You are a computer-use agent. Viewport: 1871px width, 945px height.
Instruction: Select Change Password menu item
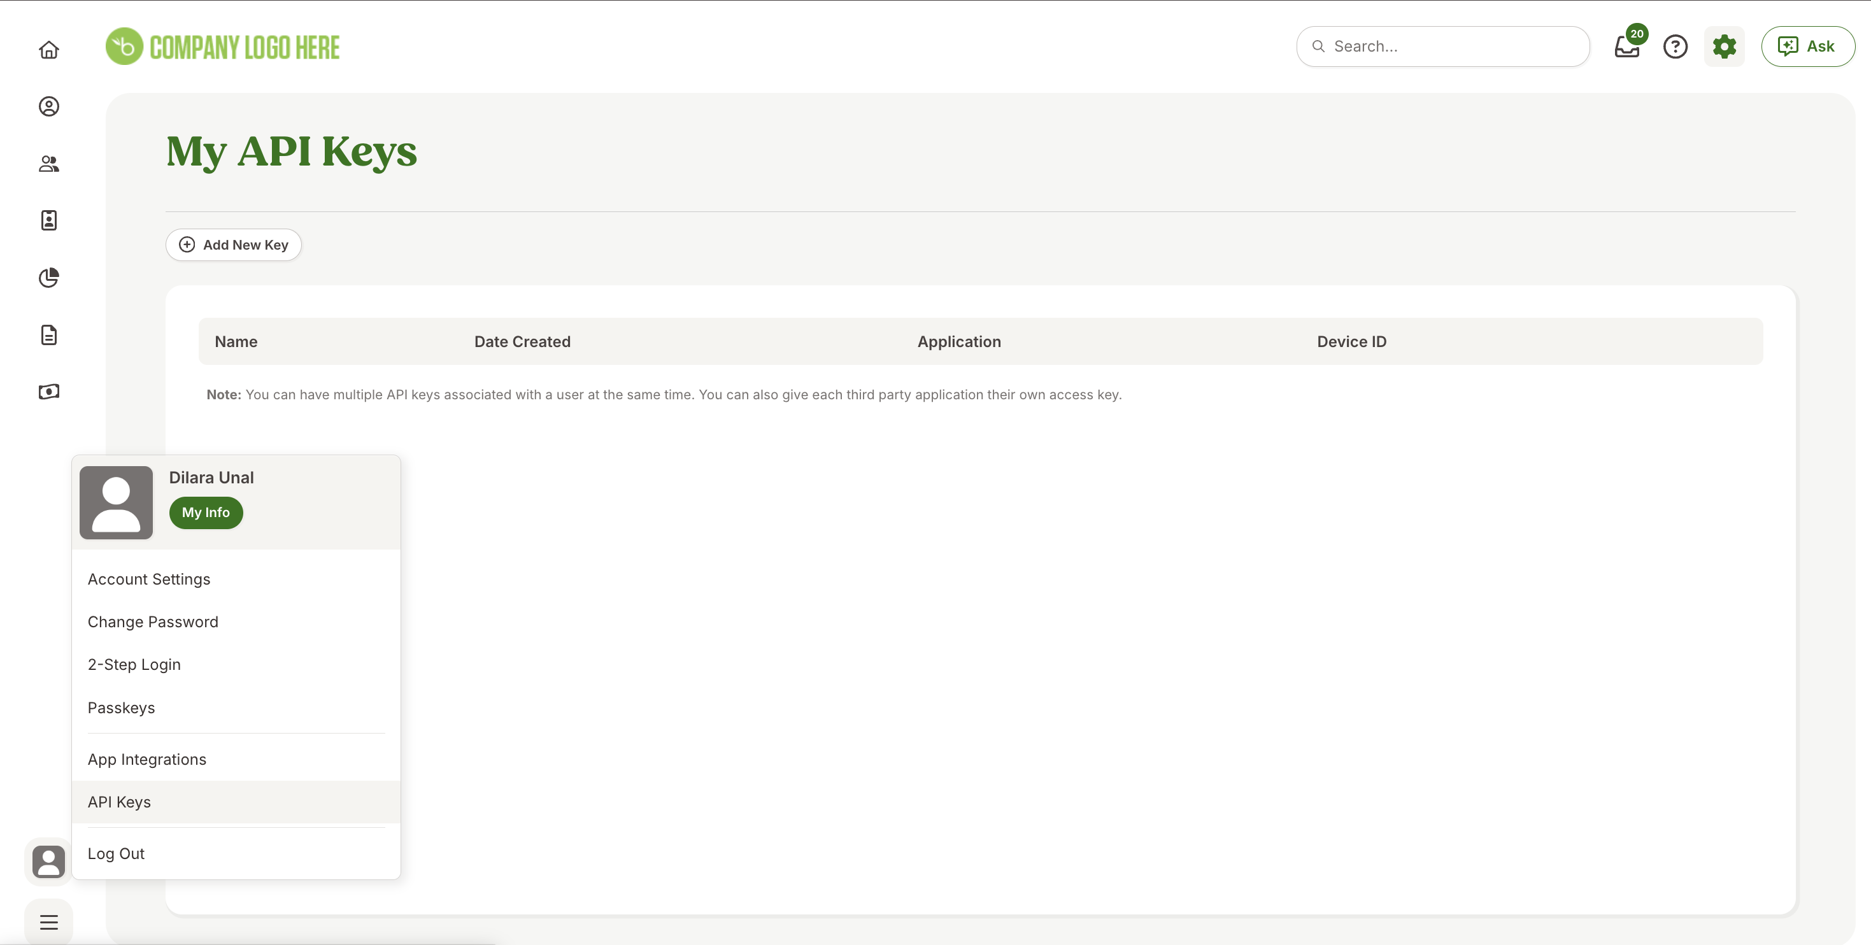(153, 622)
